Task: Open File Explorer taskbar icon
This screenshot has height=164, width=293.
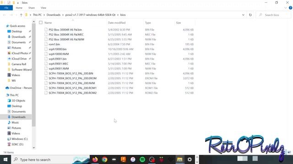Action: point(180,159)
